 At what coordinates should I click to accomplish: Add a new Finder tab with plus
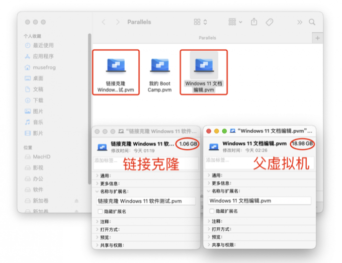click(x=317, y=38)
